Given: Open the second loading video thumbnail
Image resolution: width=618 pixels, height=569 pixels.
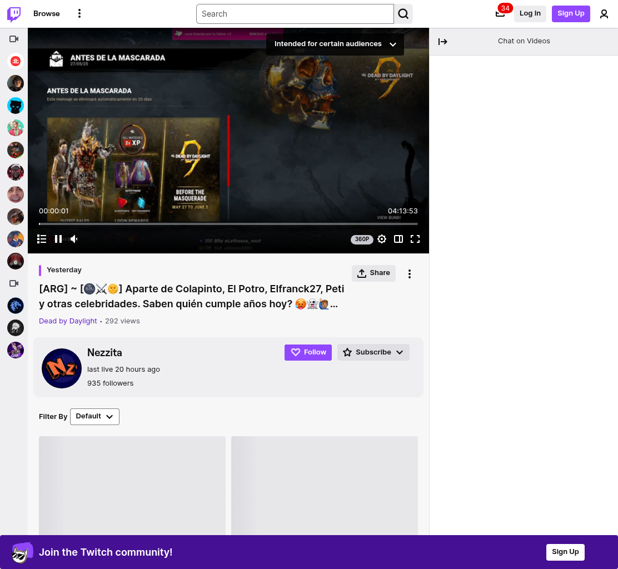Looking at the screenshot, I should (325, 486).
